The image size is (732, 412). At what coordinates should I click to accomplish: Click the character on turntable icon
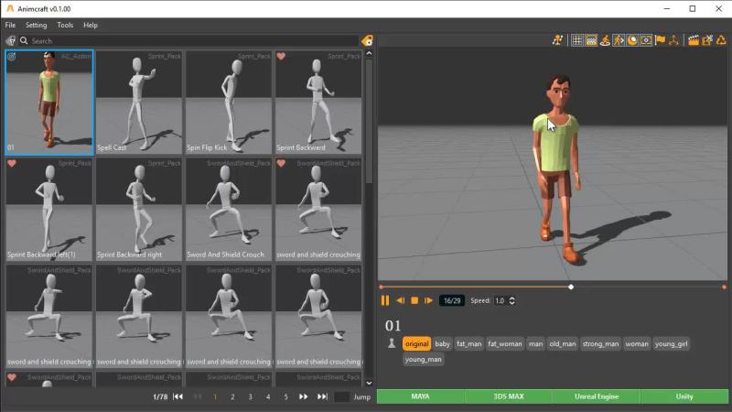click(x=605, y=40)
